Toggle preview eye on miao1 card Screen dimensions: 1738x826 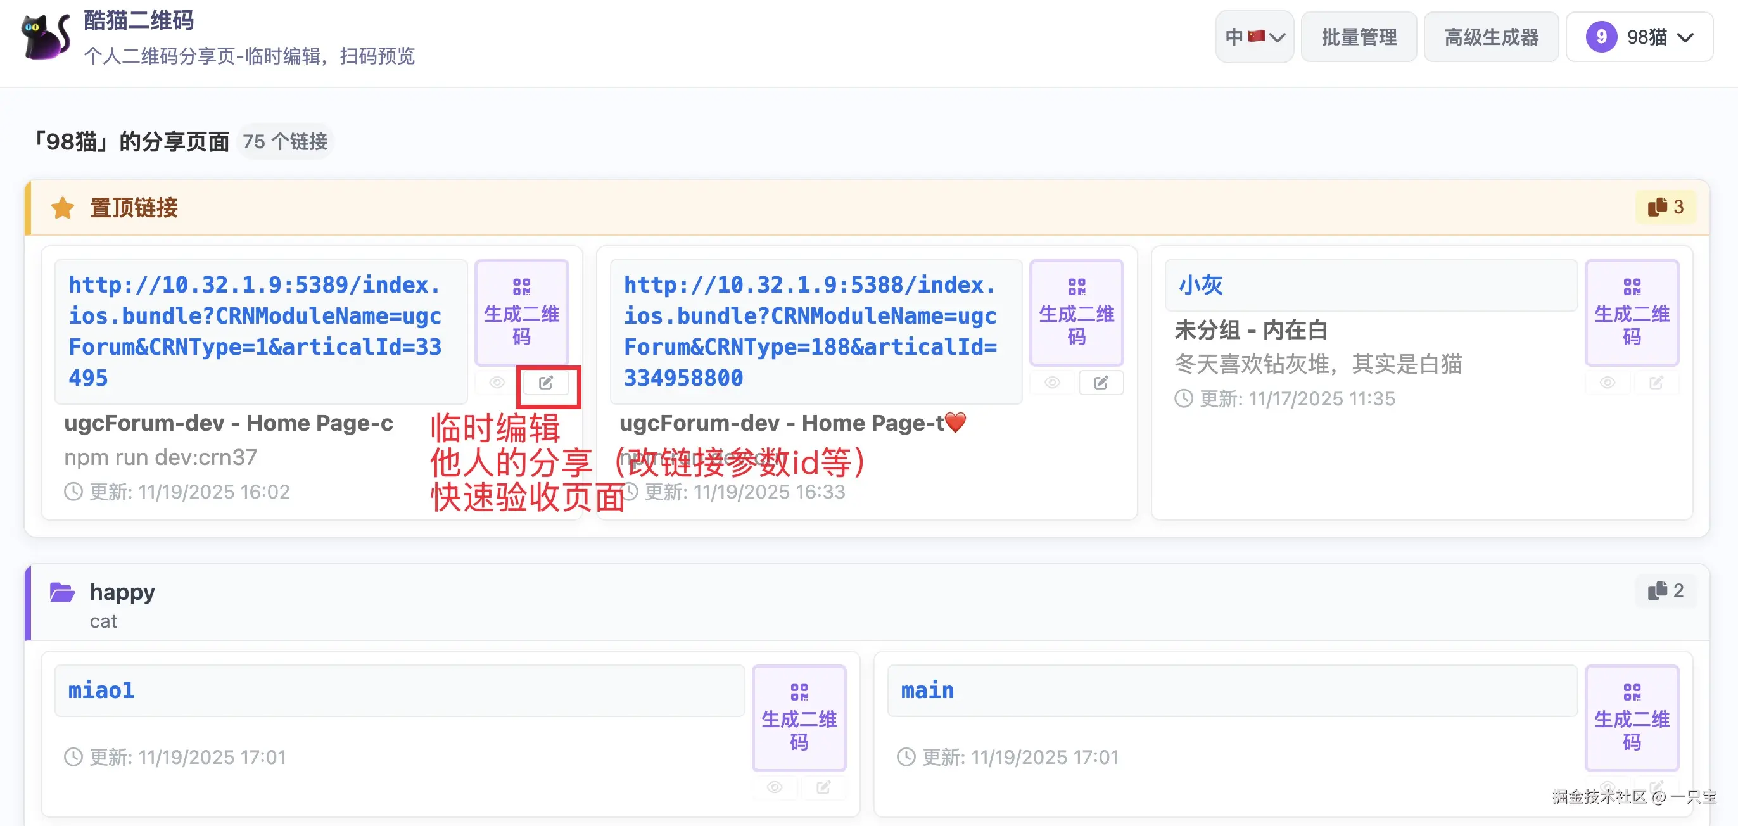[775, 787]
